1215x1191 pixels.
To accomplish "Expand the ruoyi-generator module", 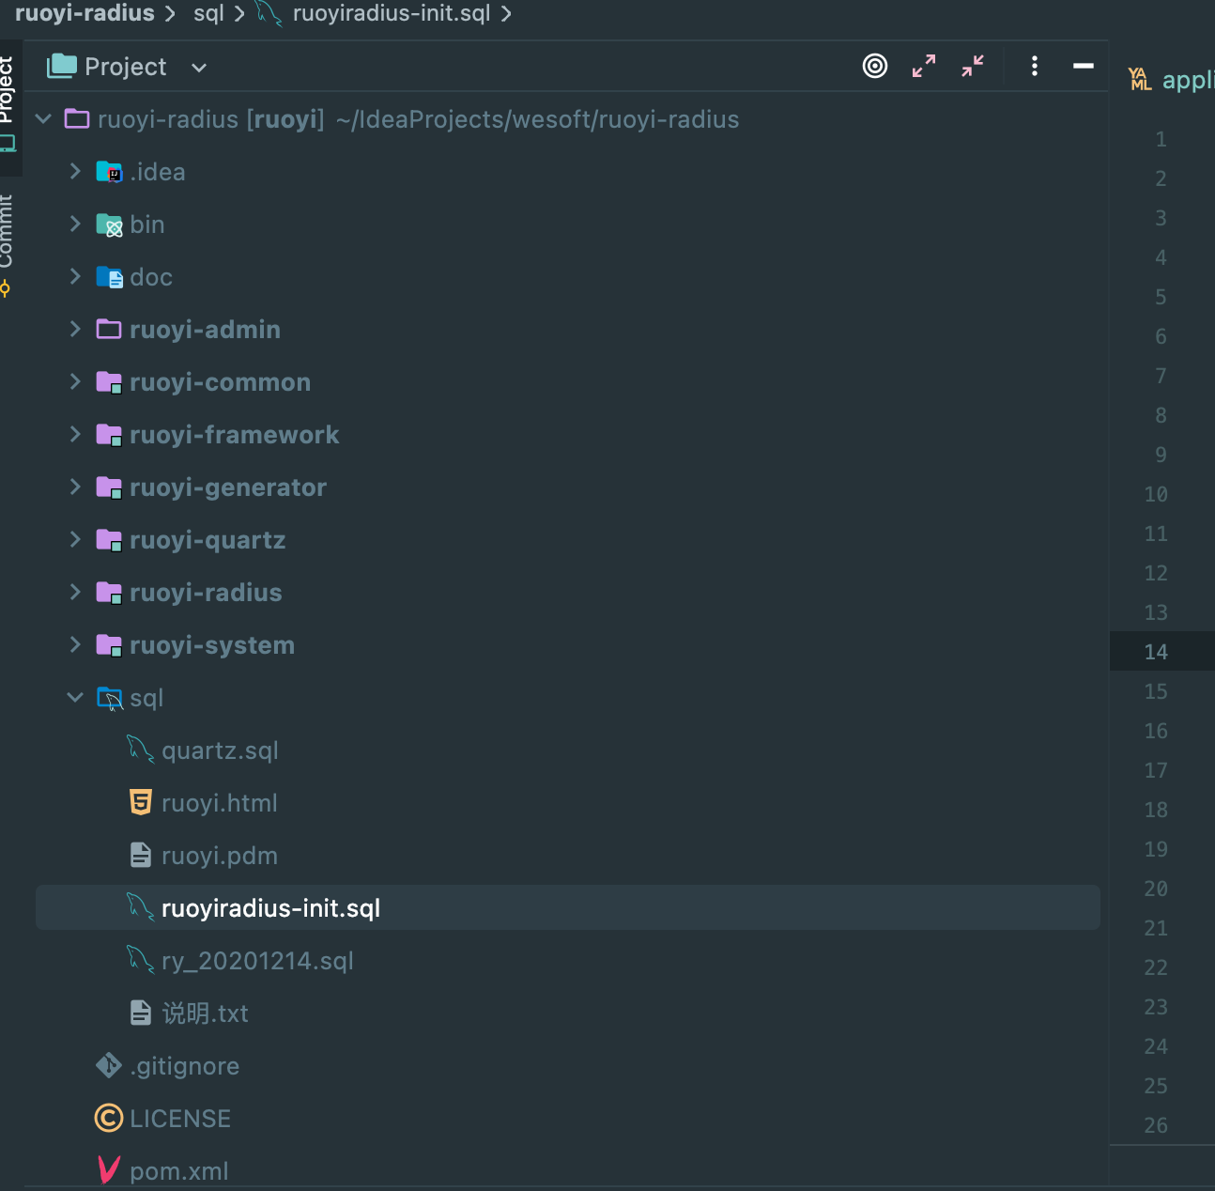I will coord(75,487).
